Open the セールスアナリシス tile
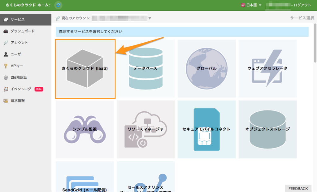 145,177
